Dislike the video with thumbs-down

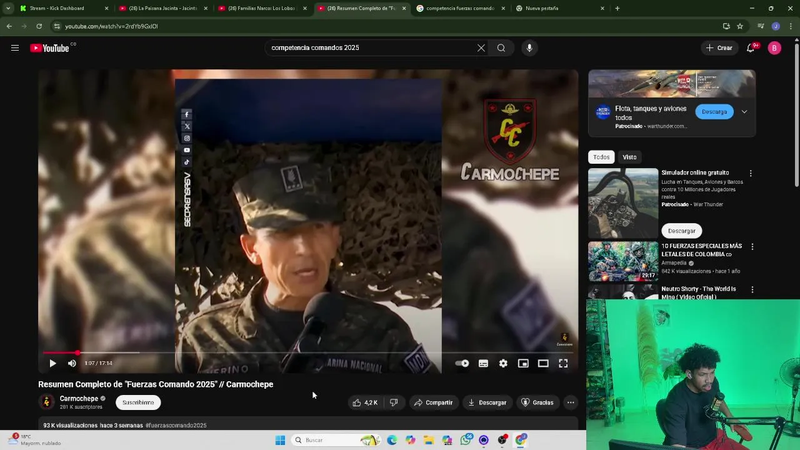394,402
